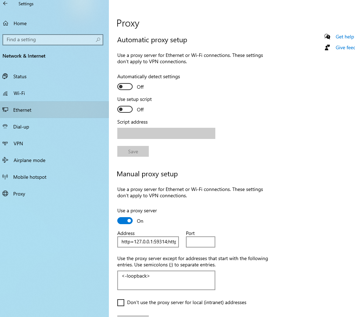Click the Give feedback link
355x317 pixels.
coord(345,47)
